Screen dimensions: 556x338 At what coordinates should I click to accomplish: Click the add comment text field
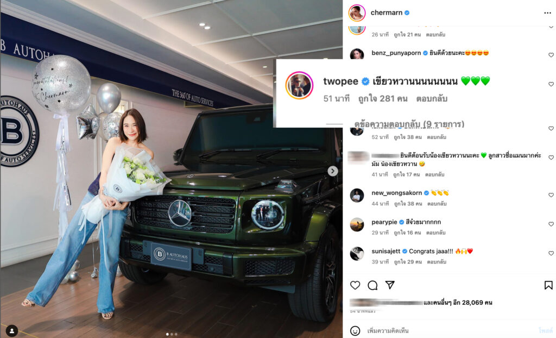point(450,330)
